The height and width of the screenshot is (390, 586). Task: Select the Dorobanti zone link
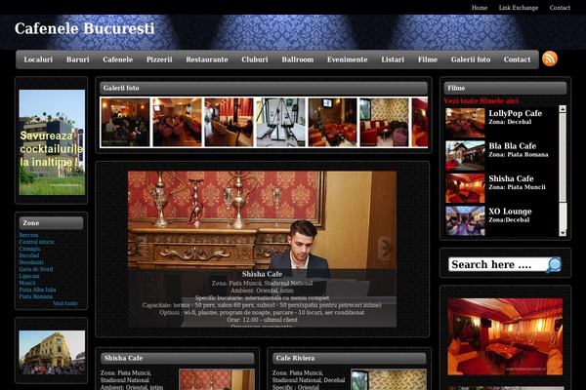point(31,262)
